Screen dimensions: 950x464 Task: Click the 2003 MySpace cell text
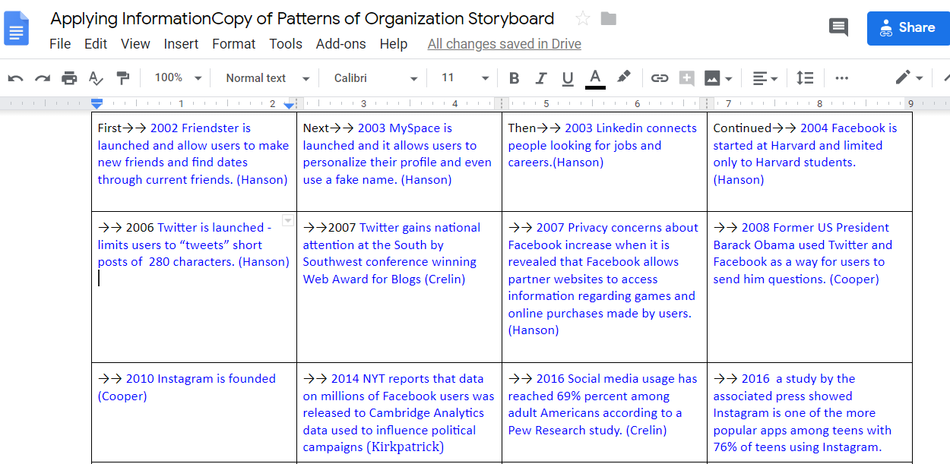(397, 154)
